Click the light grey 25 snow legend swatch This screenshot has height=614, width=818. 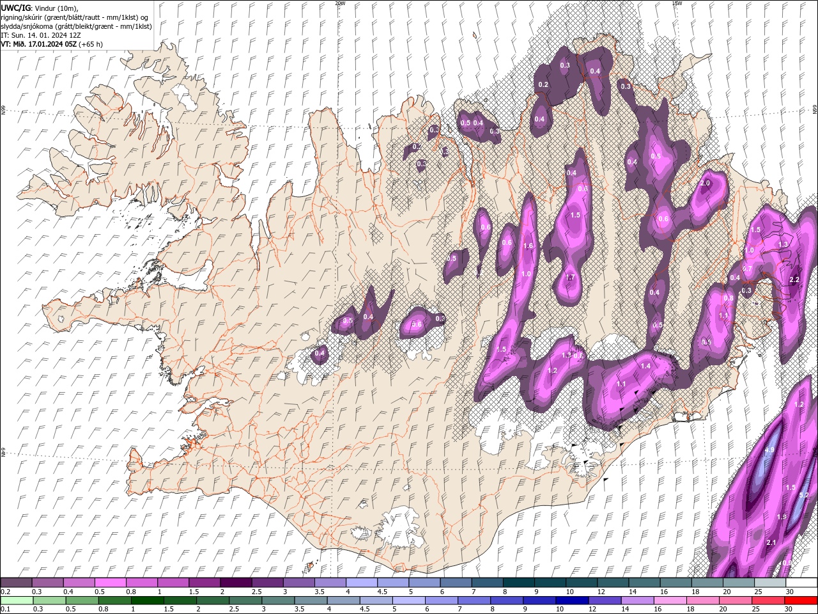click(x=771, y=583)
